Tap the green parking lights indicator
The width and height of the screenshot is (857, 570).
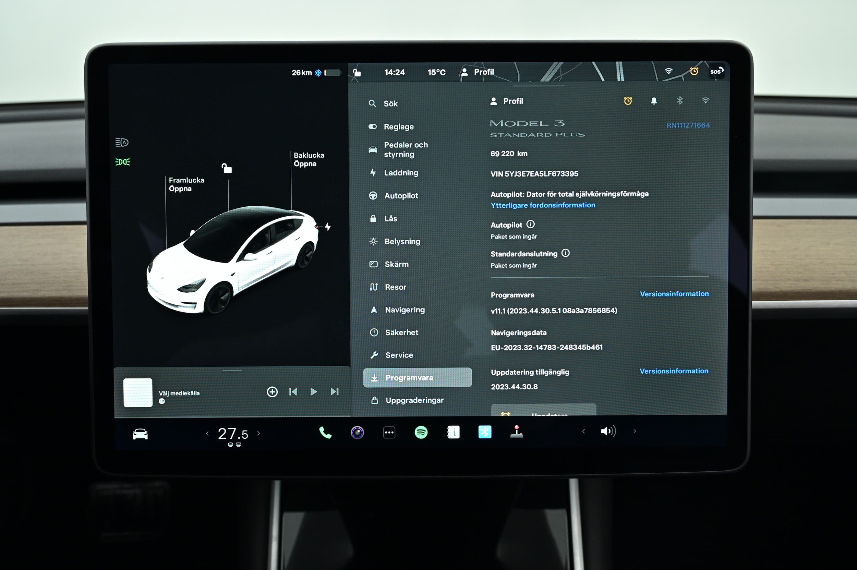coord(122,162)
